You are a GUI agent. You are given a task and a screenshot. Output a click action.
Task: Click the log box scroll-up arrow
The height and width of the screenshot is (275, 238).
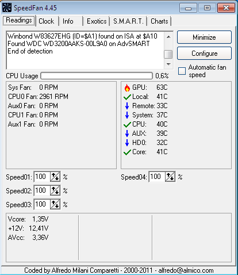[168, 37]
